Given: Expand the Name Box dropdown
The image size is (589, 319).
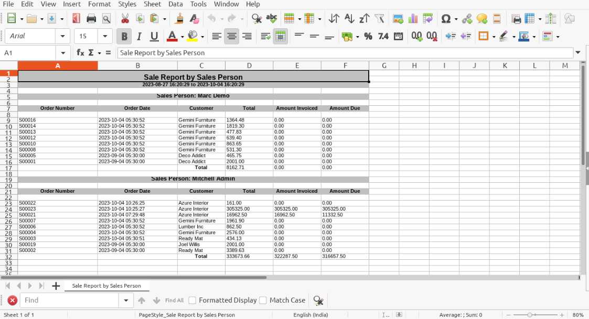Looking at the screenshot, I should 63,53.
